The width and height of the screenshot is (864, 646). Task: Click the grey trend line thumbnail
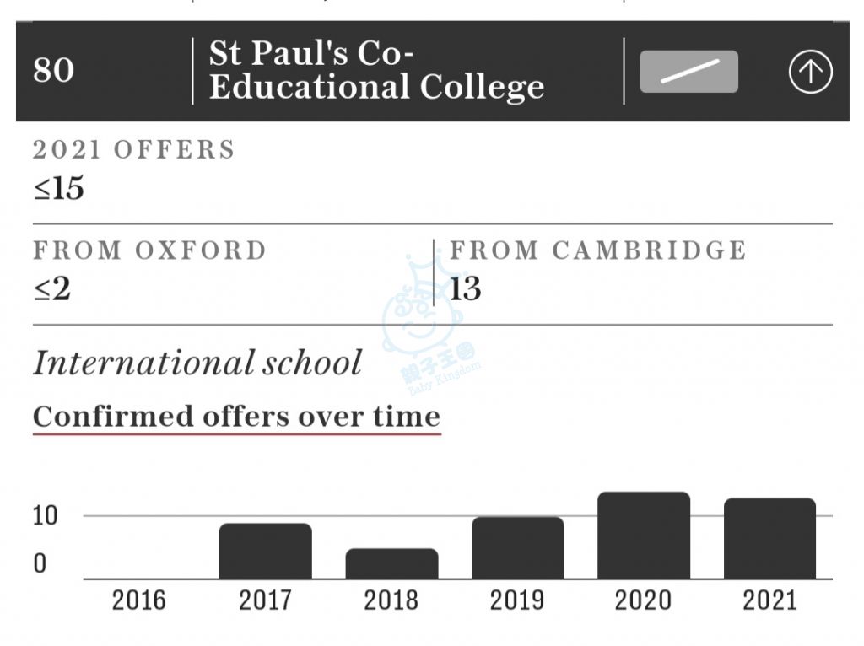(688, 72)
